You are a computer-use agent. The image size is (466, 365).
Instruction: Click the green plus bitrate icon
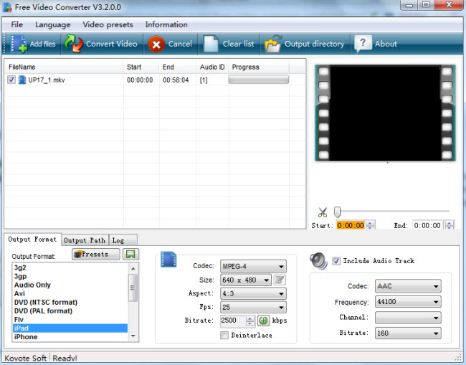click(x=263, y=321)
